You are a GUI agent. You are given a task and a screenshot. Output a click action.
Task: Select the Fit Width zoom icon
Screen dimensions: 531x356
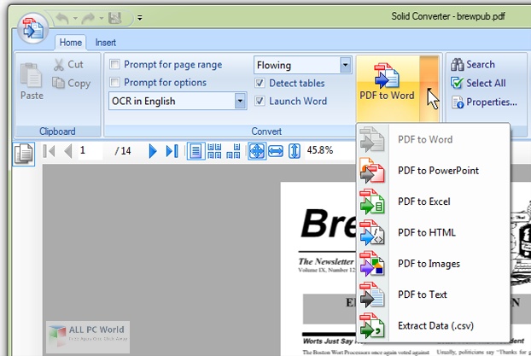point(276,151)
